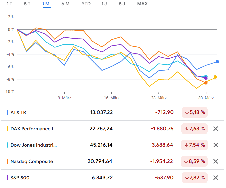Click the yellow DAX color swatch
This screenshot has width=226, height=188.
click(7, 129)
